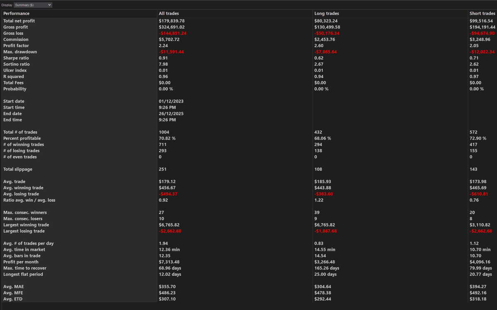Click the 'Max. drawdown' row label
Image resolution: width=497 pixels, height=310 pixels.
point(20,52)
